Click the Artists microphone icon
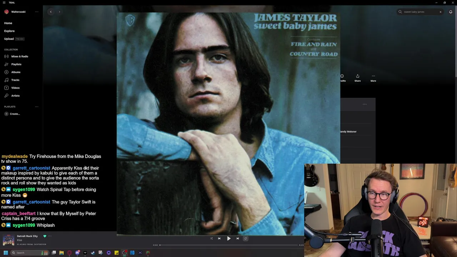Screen dimensions: 457x257 (x=6, y=96)
